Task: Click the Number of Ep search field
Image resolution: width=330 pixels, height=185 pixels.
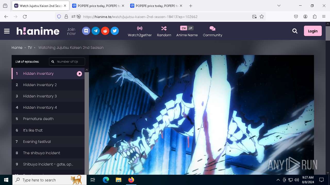Action: 67,62
